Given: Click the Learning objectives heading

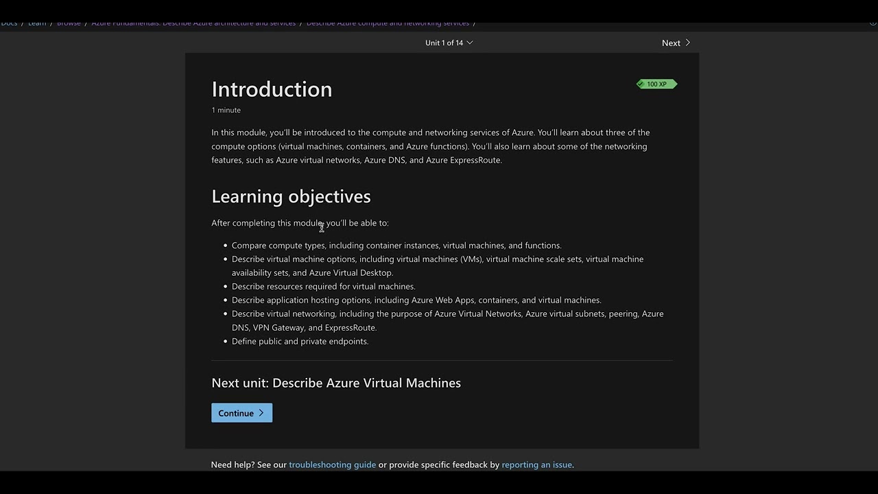Looking at the screenshot, I should pyautogui.click(x=291, y=196).
